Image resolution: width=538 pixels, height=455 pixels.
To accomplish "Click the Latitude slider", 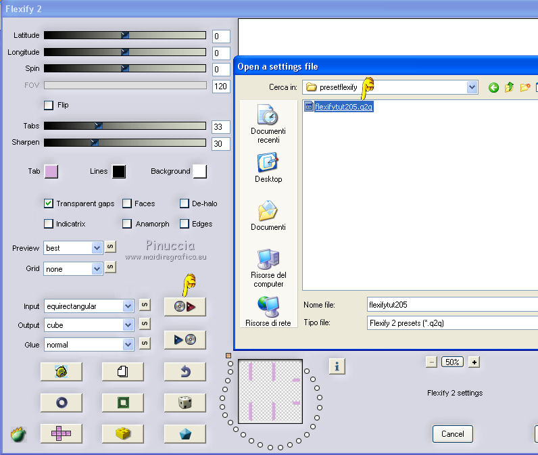I will (x=125, y=35).
